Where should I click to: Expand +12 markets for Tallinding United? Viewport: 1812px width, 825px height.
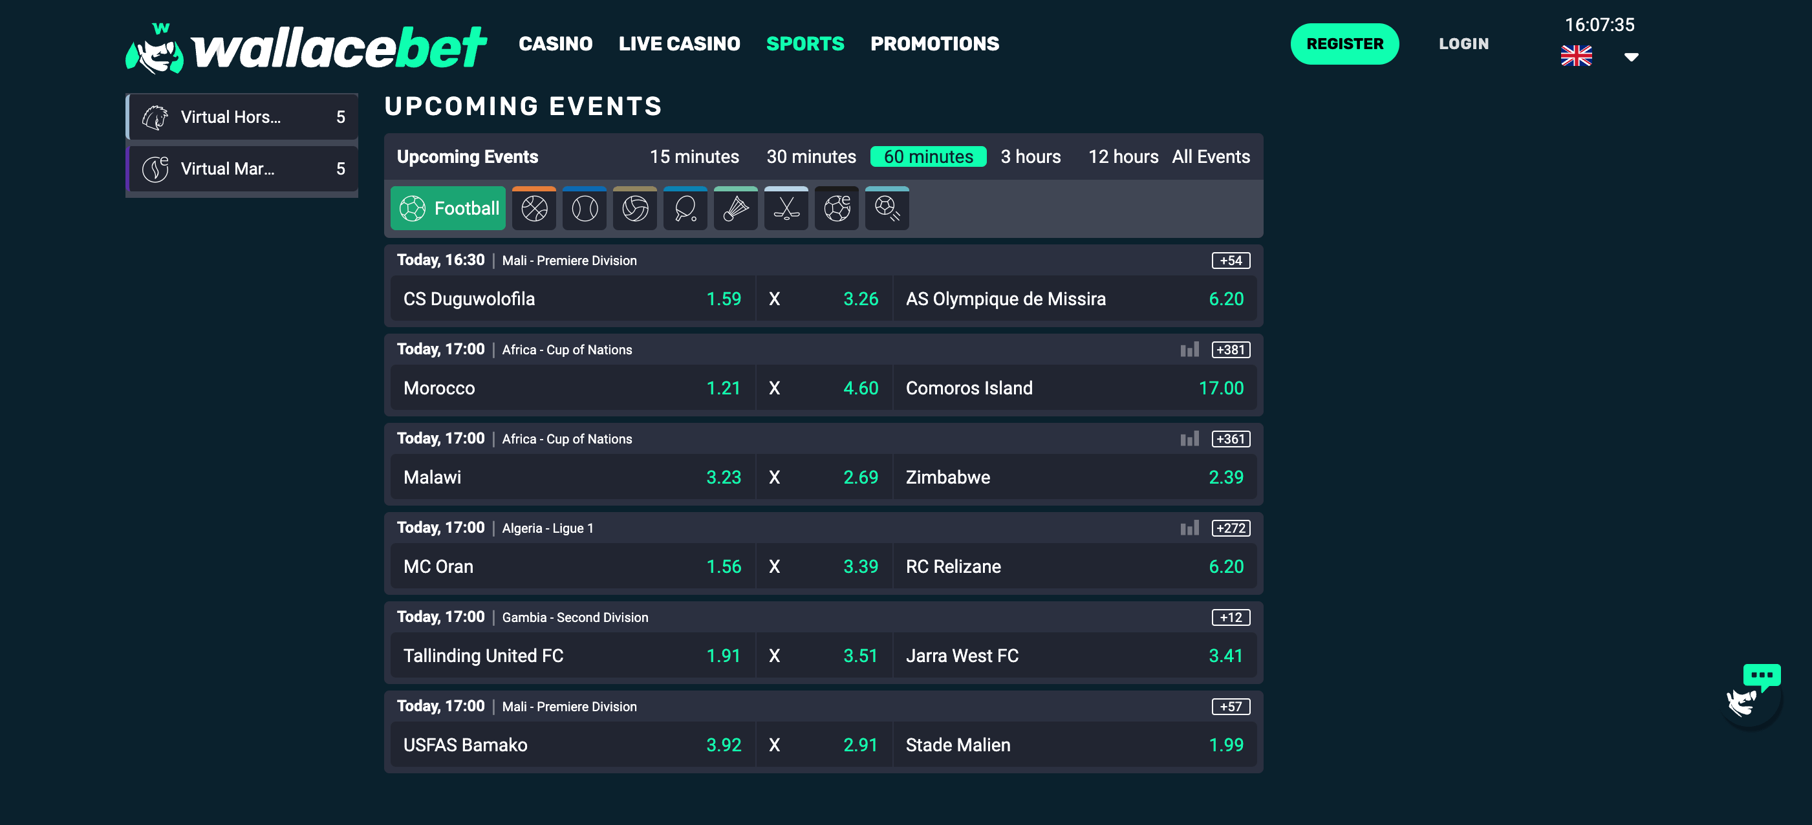point(1231,617)
